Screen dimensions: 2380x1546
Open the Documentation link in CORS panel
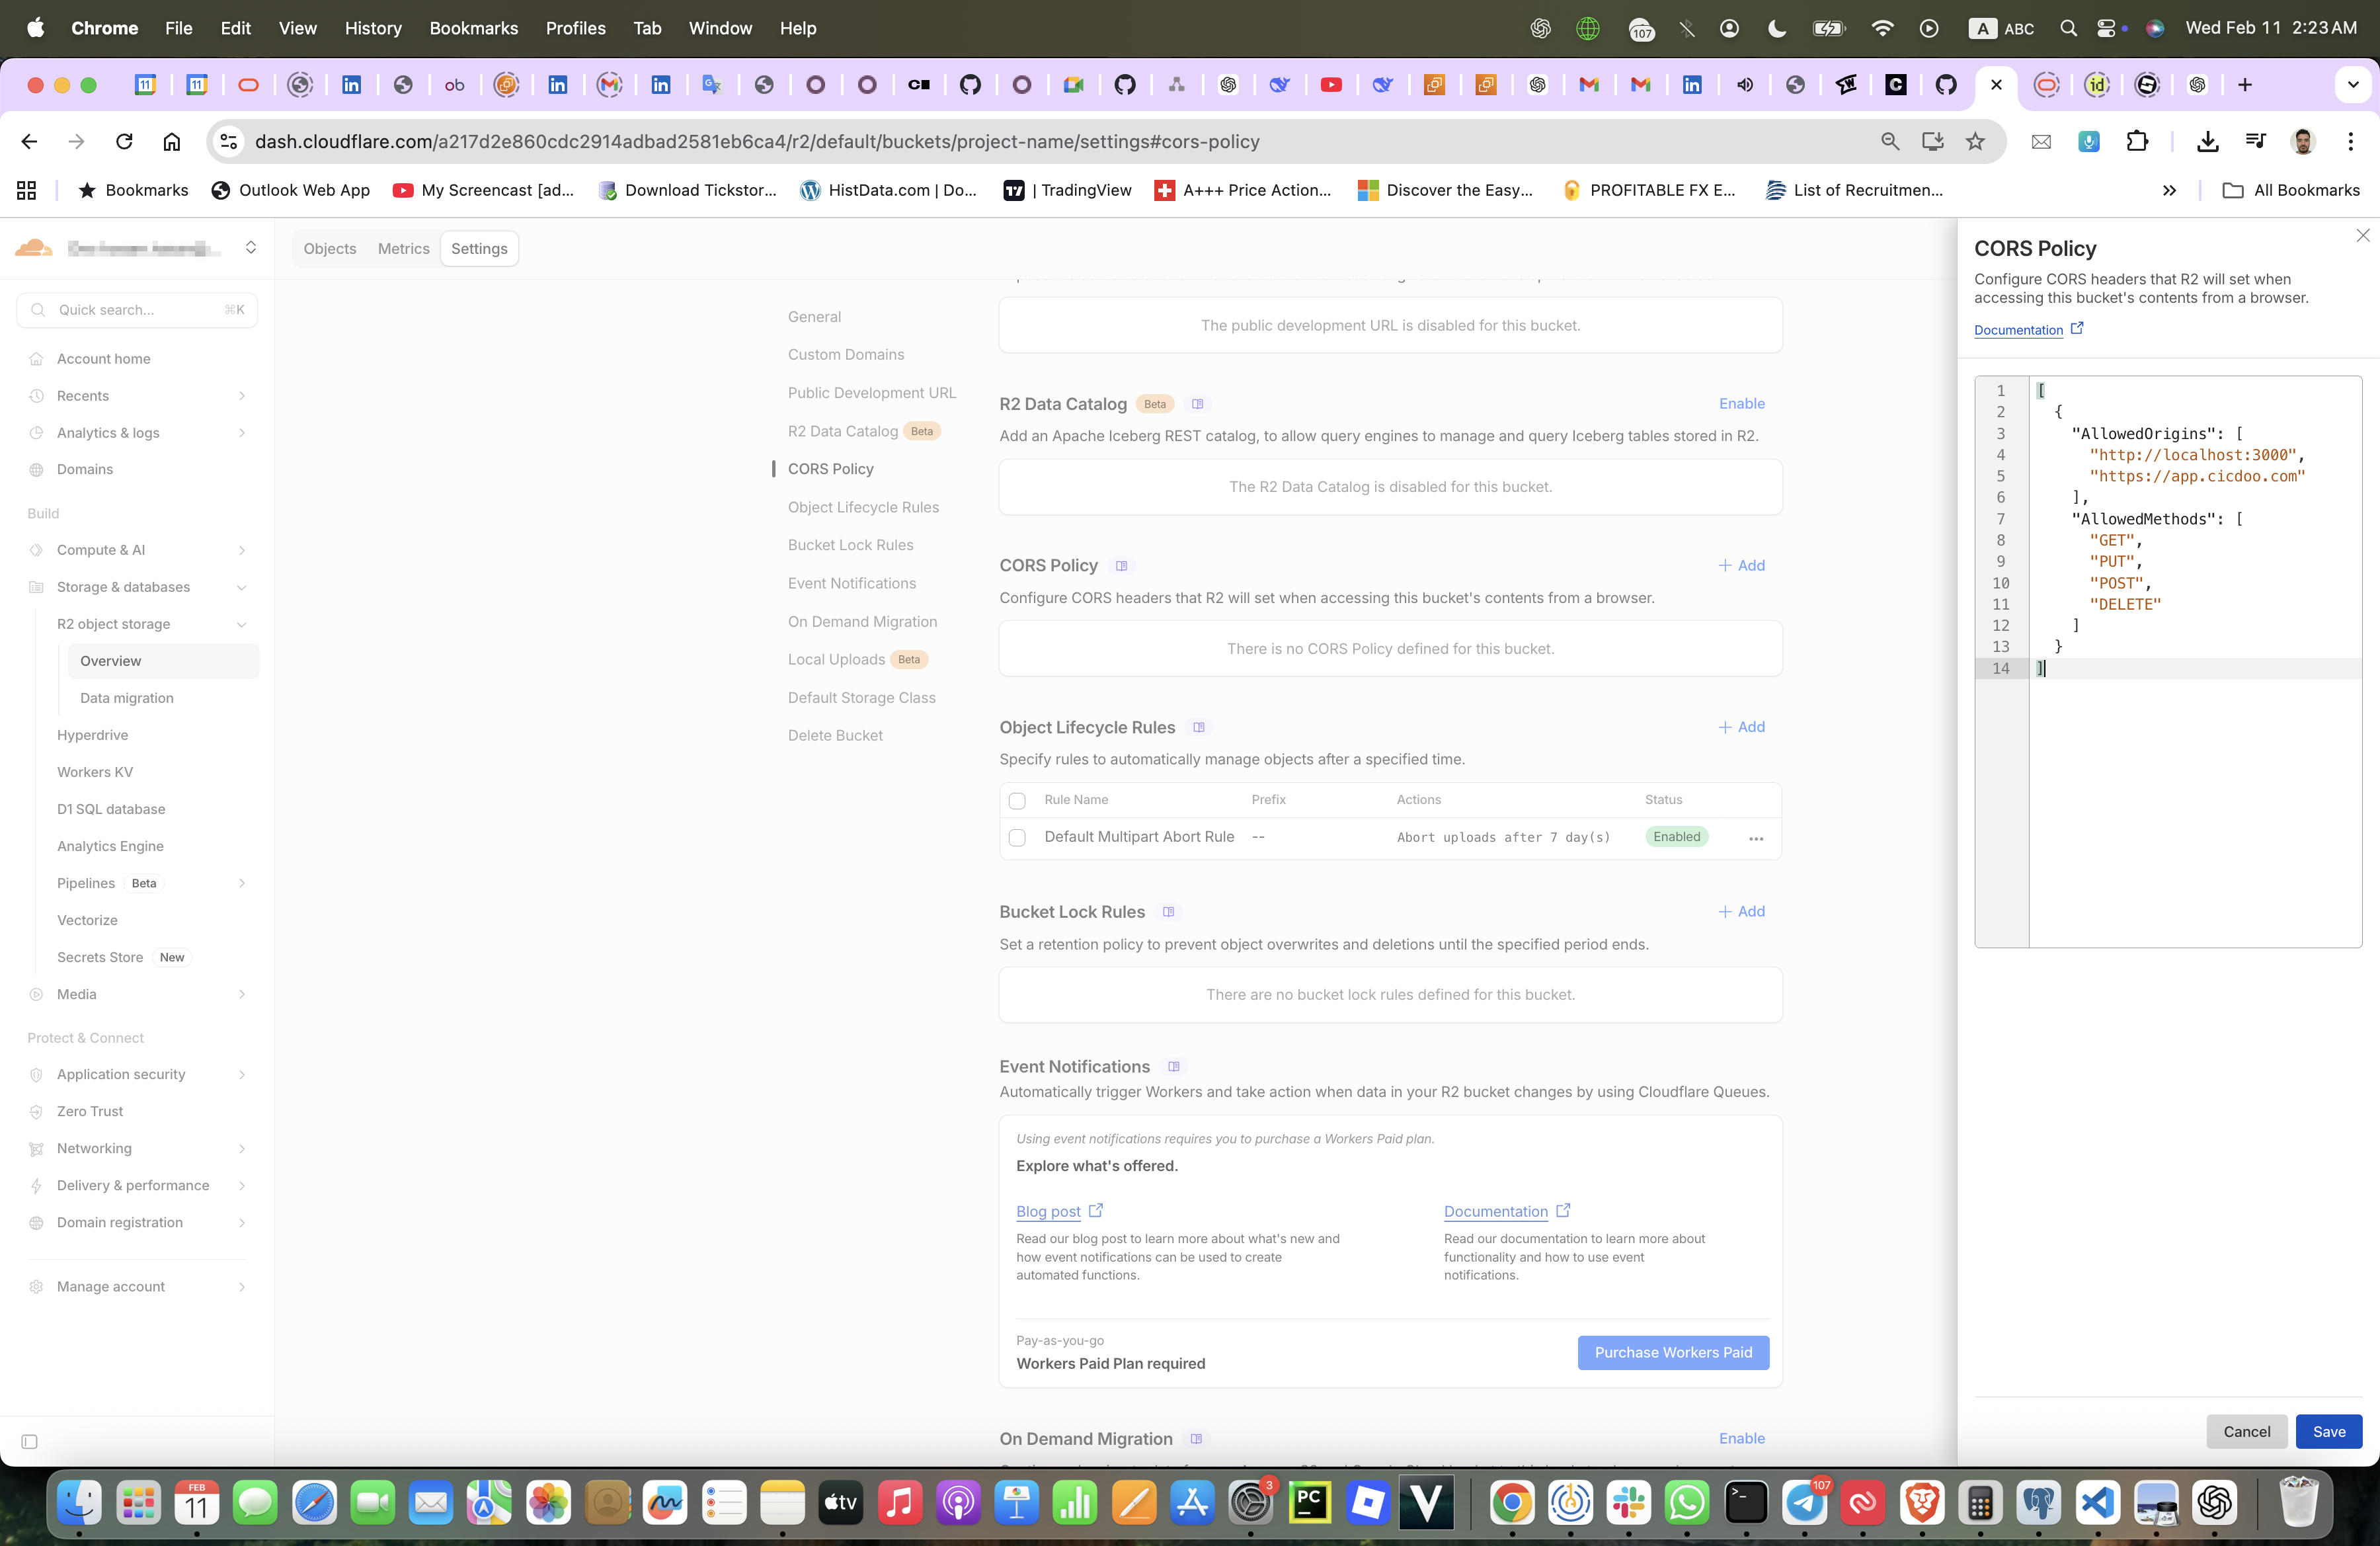point(2018,330)
